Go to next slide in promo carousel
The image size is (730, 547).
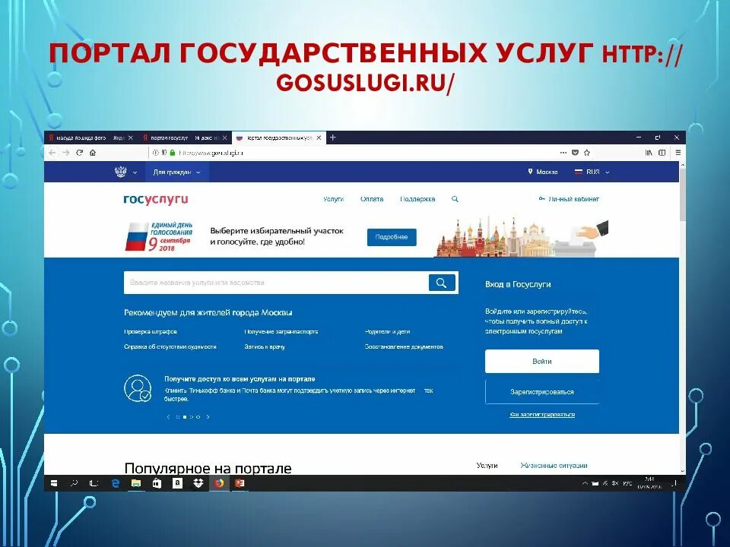[x=208, y=417]
